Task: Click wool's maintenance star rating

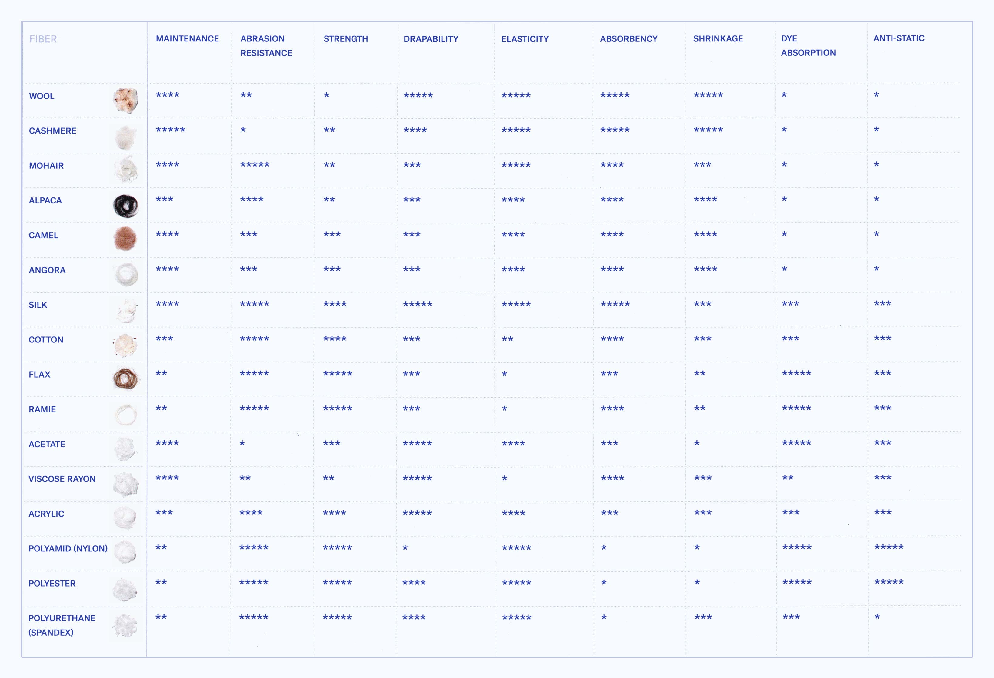Action: 168,95
